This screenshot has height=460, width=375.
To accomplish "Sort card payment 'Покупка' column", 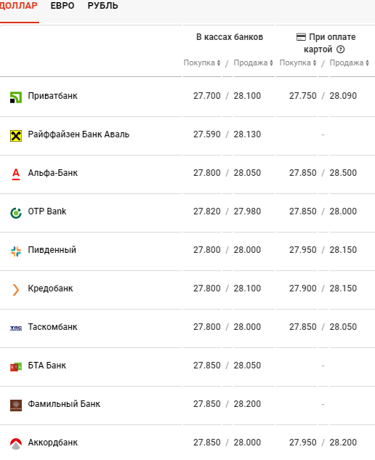I will (298, 62).
